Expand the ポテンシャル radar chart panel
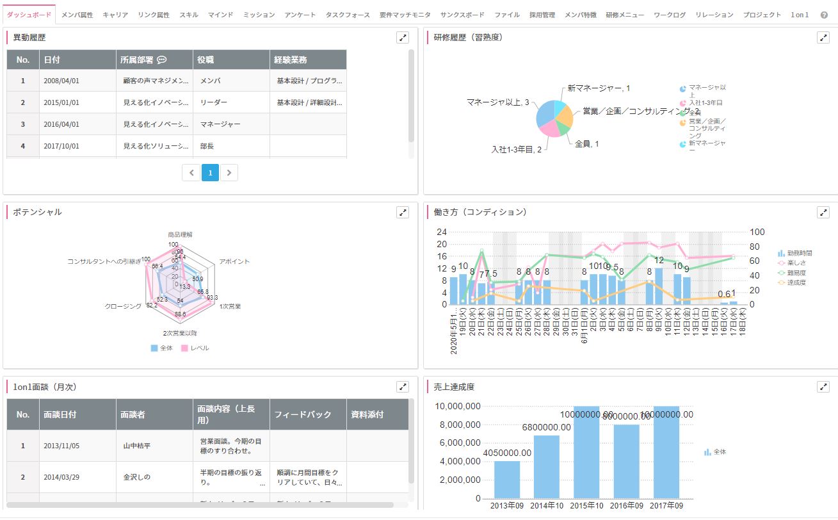 coord(402,212)
